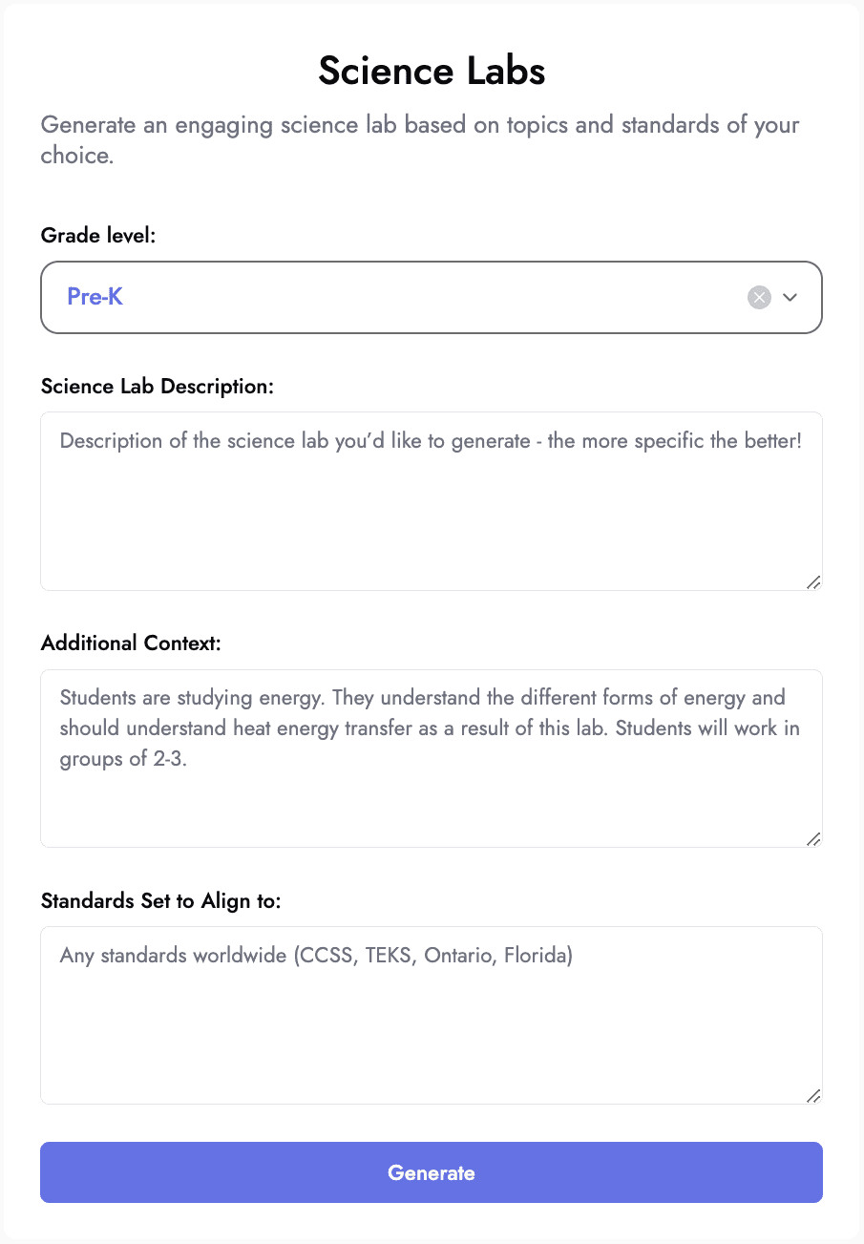Click the Additional Context resize handle

[813, 838]
